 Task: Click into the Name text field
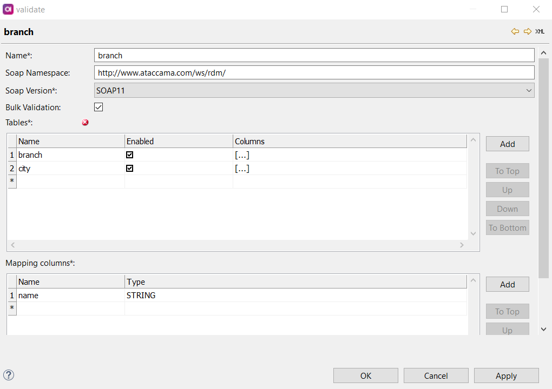[314, 55]
